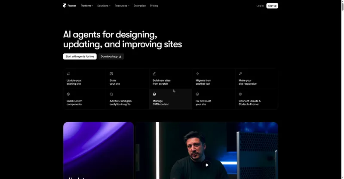The width and height of the screenshot is (344, 179).
Task: Select Add SEO and gain analytics insights text
Action: click(120, 102)
